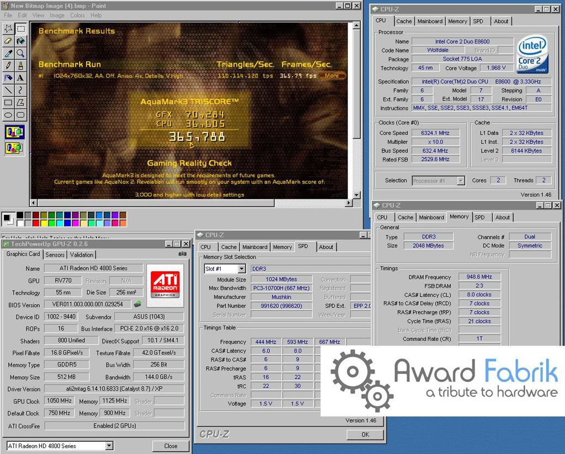Pick the Fill With Color bucket tool
This screenshot has height=454, width=565.
click(20, 41)
